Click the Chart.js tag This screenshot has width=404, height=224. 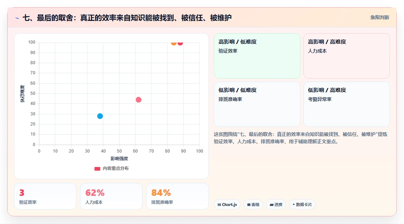[x=227, y=205]
